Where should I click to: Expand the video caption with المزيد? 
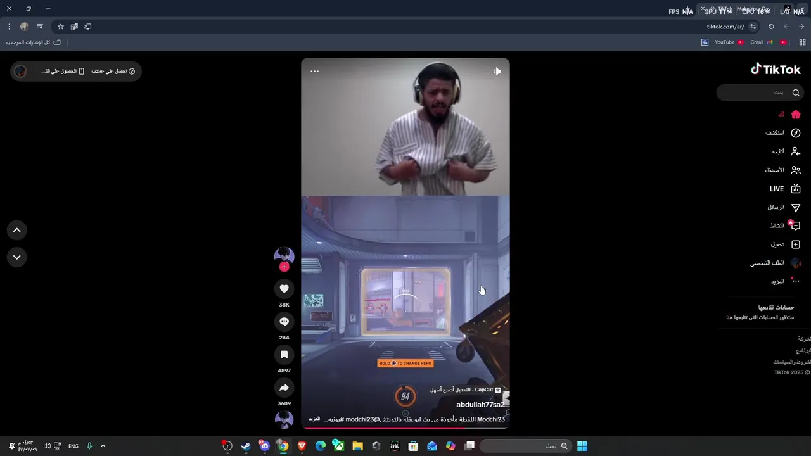(x=314, y=419)
